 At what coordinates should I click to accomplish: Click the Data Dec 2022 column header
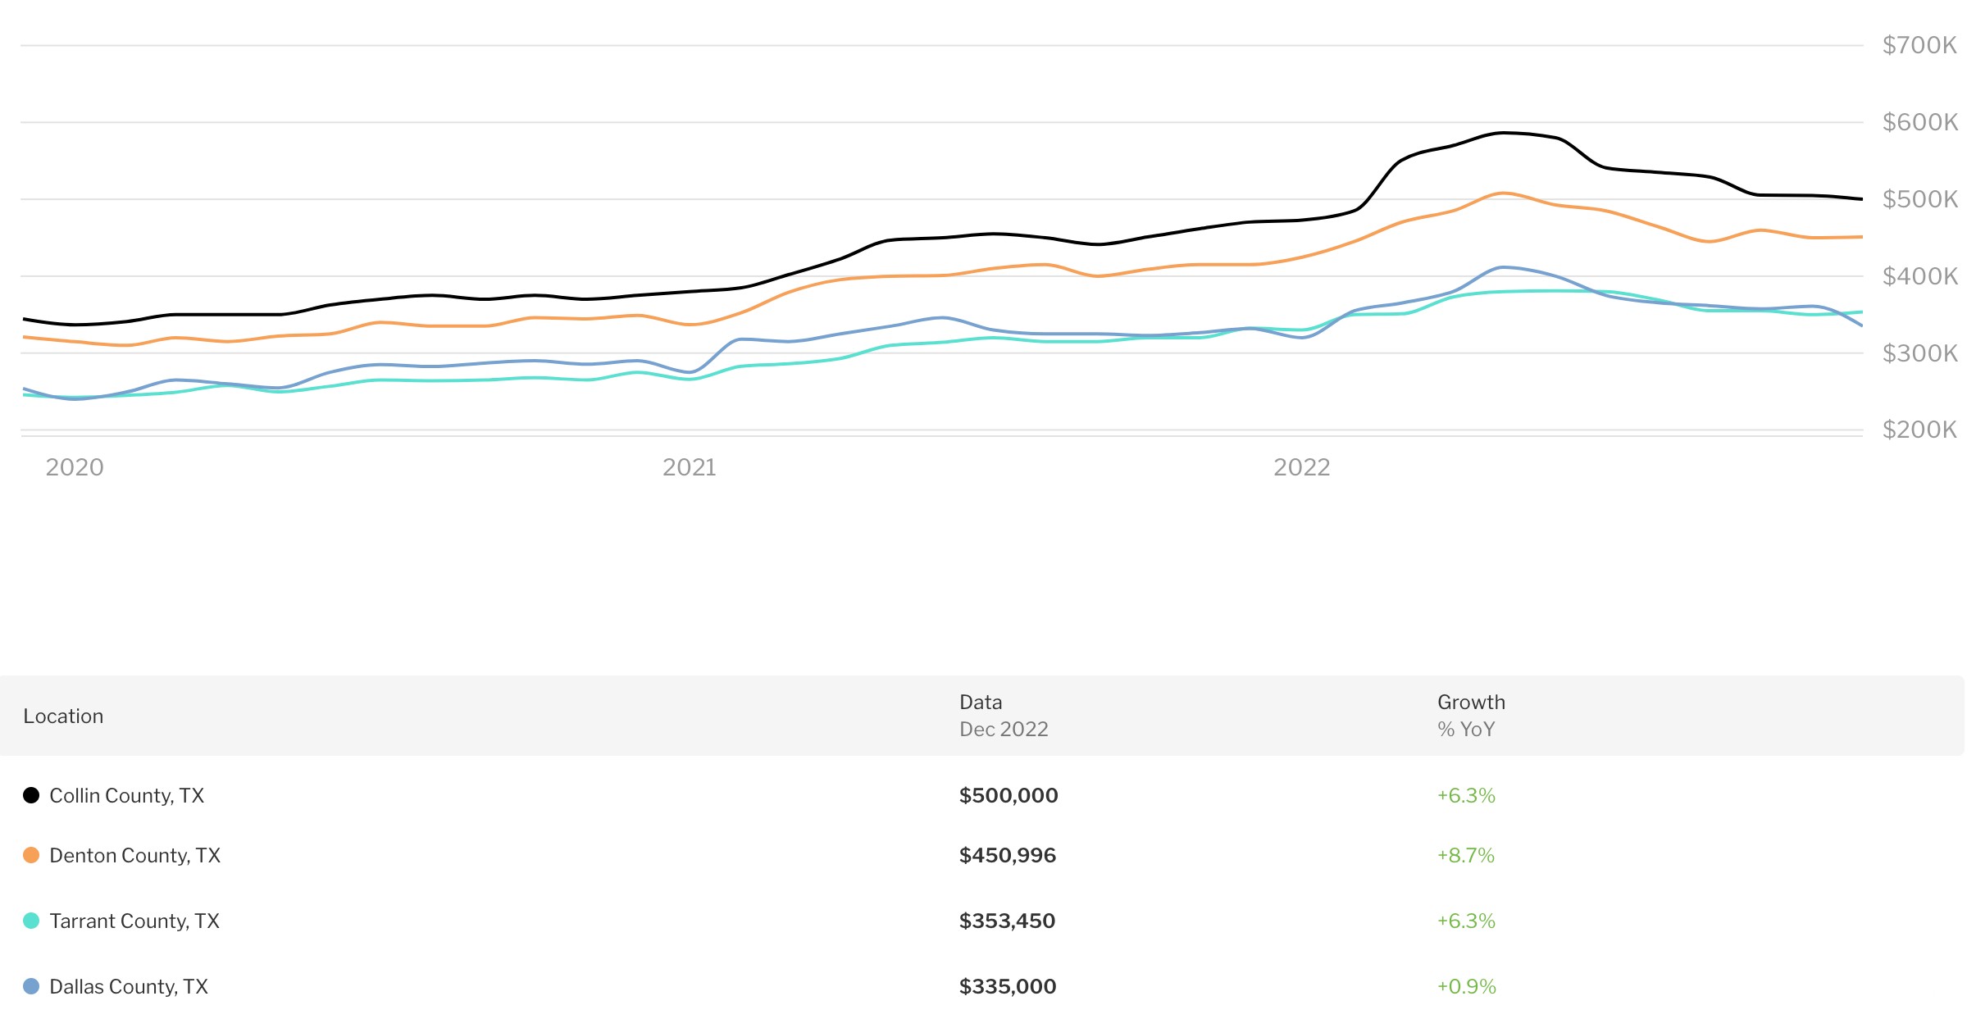[x=1003, y=716]
